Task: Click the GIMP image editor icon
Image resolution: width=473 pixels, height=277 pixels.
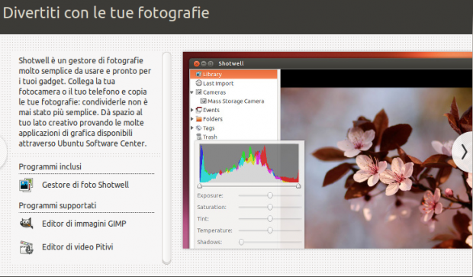Action: coord(26,224)
